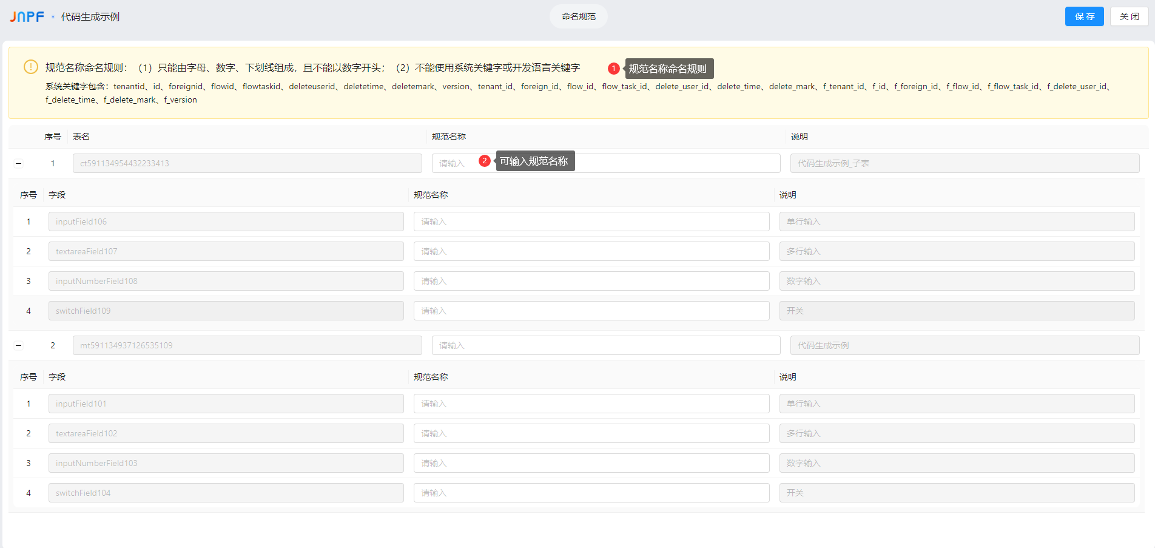Click standard name field for textareaField107

[x=591, y=251]
